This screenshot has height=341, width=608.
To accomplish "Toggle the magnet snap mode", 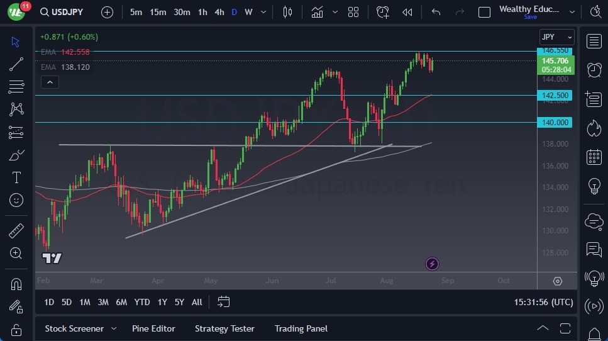I will point(16,284).
